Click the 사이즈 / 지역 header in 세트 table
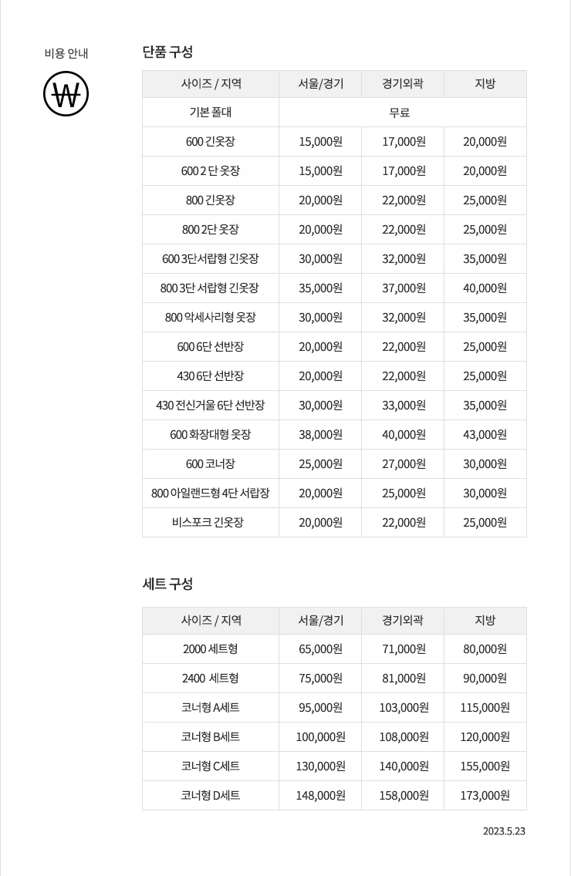Viewport: 571px width, 876px height. pyautogui.click(x=211, y=620)
